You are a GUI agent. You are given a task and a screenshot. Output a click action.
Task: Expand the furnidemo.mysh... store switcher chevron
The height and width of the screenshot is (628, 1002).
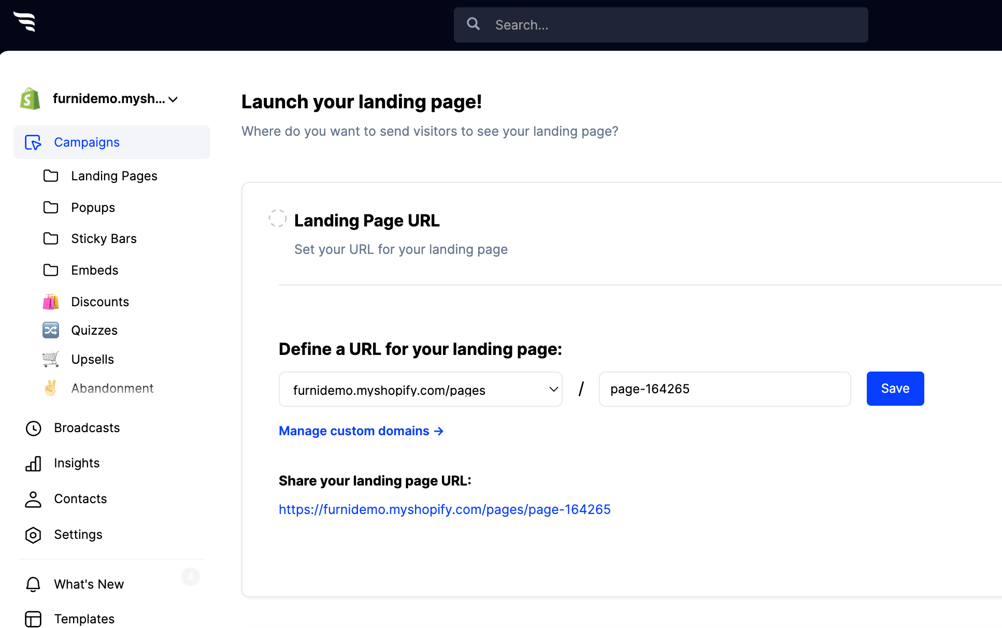[174, 99]
